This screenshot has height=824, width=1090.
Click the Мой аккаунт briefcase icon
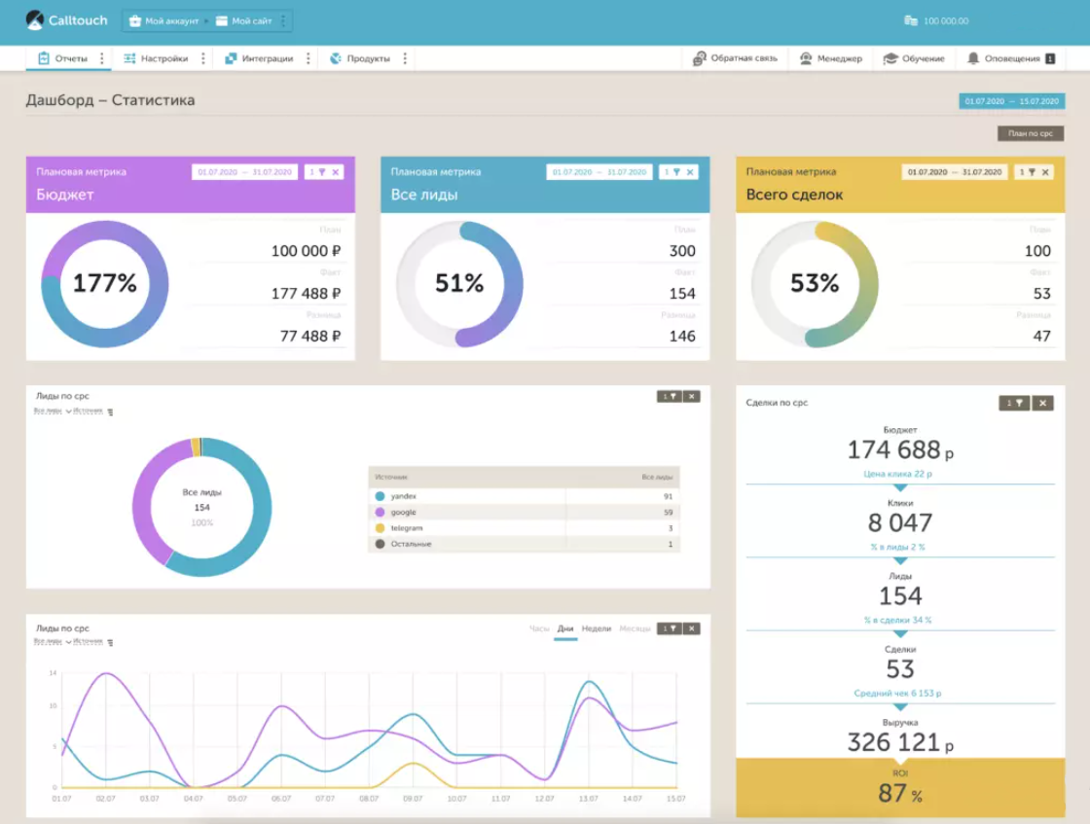tap(135, 20)
